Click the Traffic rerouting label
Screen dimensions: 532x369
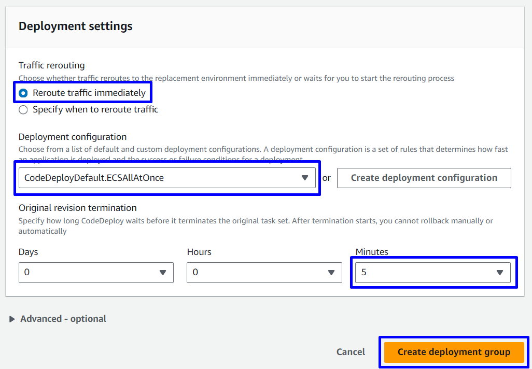tap(52, 65)
